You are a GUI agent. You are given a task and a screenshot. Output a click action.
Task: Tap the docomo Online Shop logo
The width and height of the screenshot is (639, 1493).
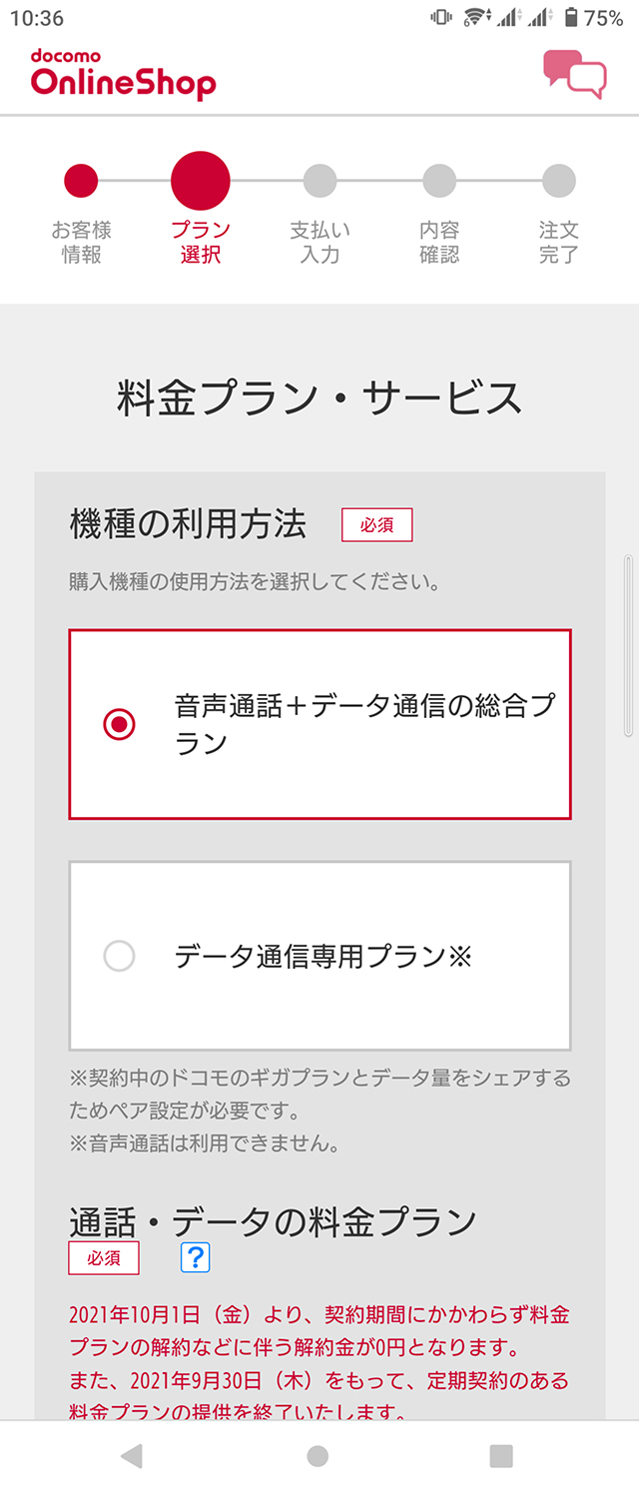coord(123,74)
